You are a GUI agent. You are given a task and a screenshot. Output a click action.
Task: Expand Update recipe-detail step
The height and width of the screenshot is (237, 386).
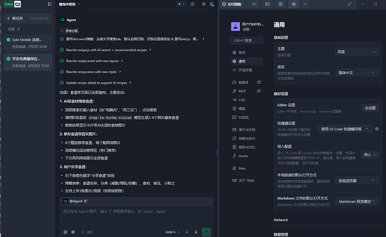[x=96, y=83]
